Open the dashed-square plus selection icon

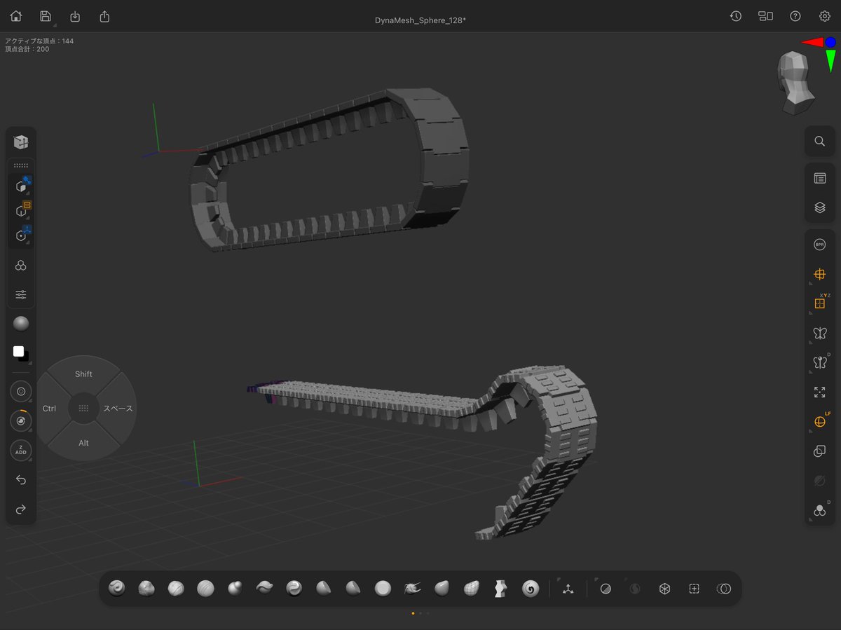[x=694, y=589]
